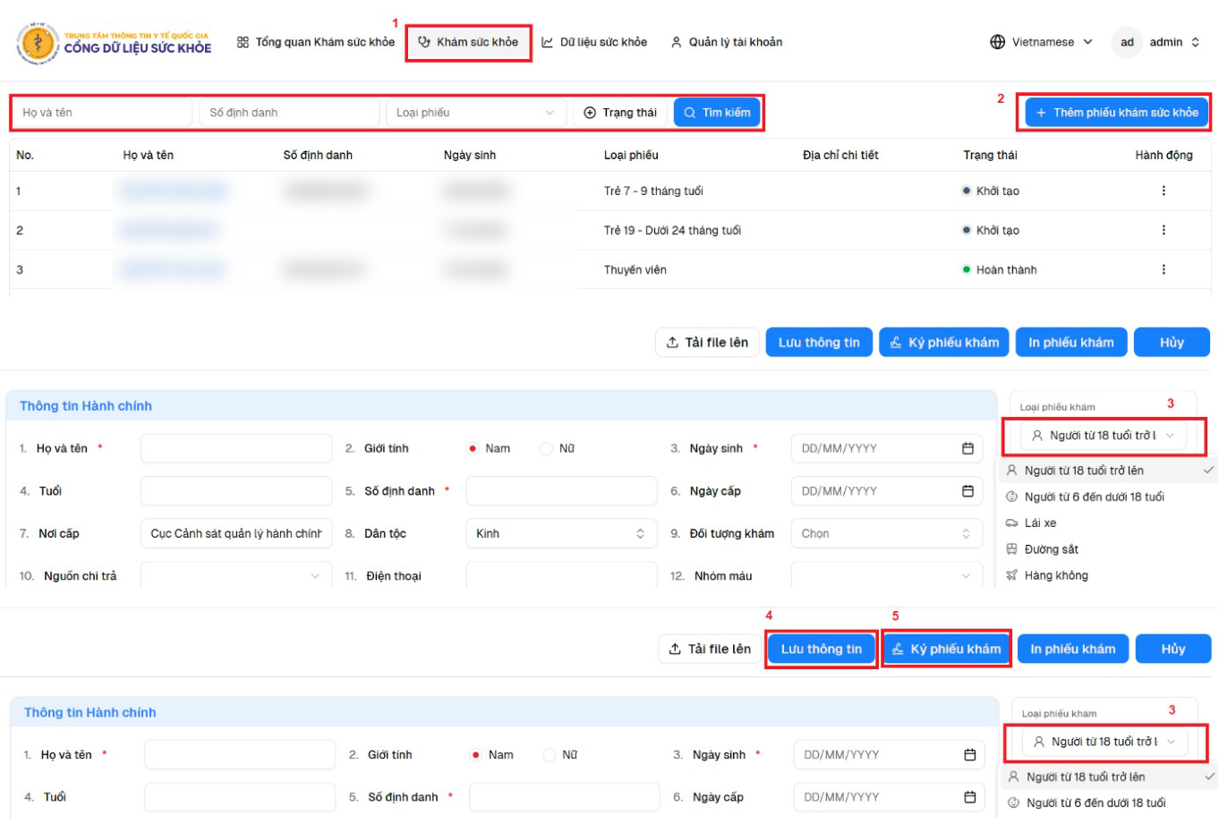This screenshot has width=1219, height=824.
Task: Expand the Loại phiếu filter dropdown
Action: [475, 113]
